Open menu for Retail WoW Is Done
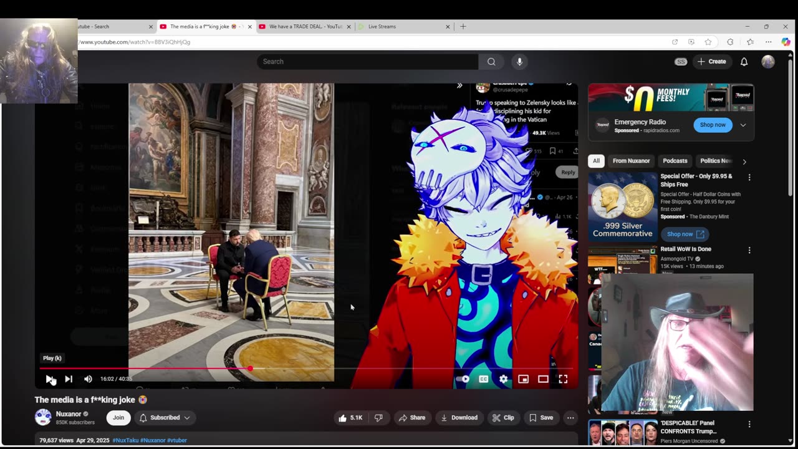 pos(749,250)
